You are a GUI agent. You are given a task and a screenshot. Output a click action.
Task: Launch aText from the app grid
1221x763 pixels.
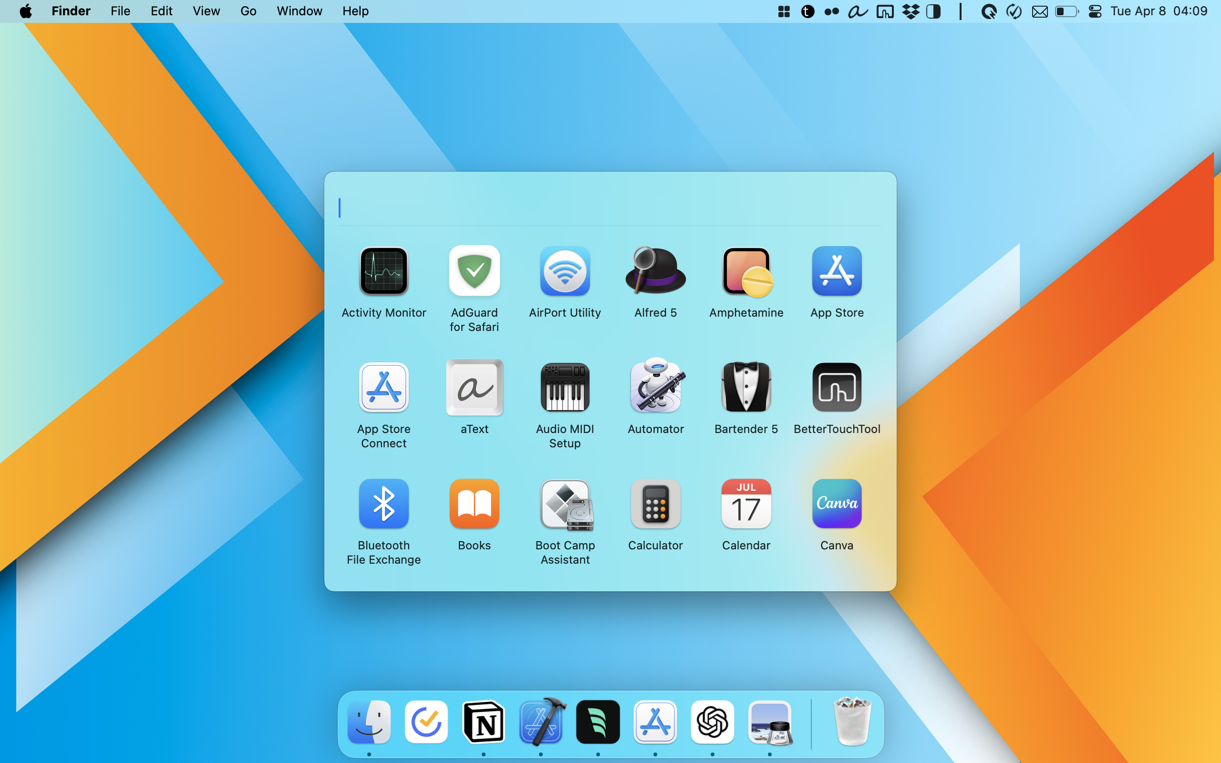pyautogui.click(x=474, y=388)
